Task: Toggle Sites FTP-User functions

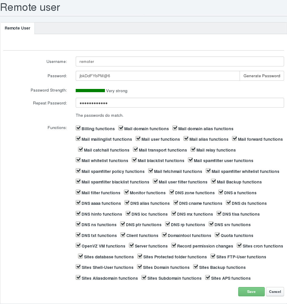Action: click(x=213, y=256)
